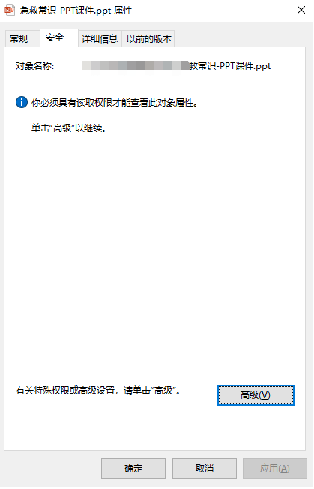Open the 详细信息 tab
The height and width of the screenshot is (489, 314).
point(100,38)
